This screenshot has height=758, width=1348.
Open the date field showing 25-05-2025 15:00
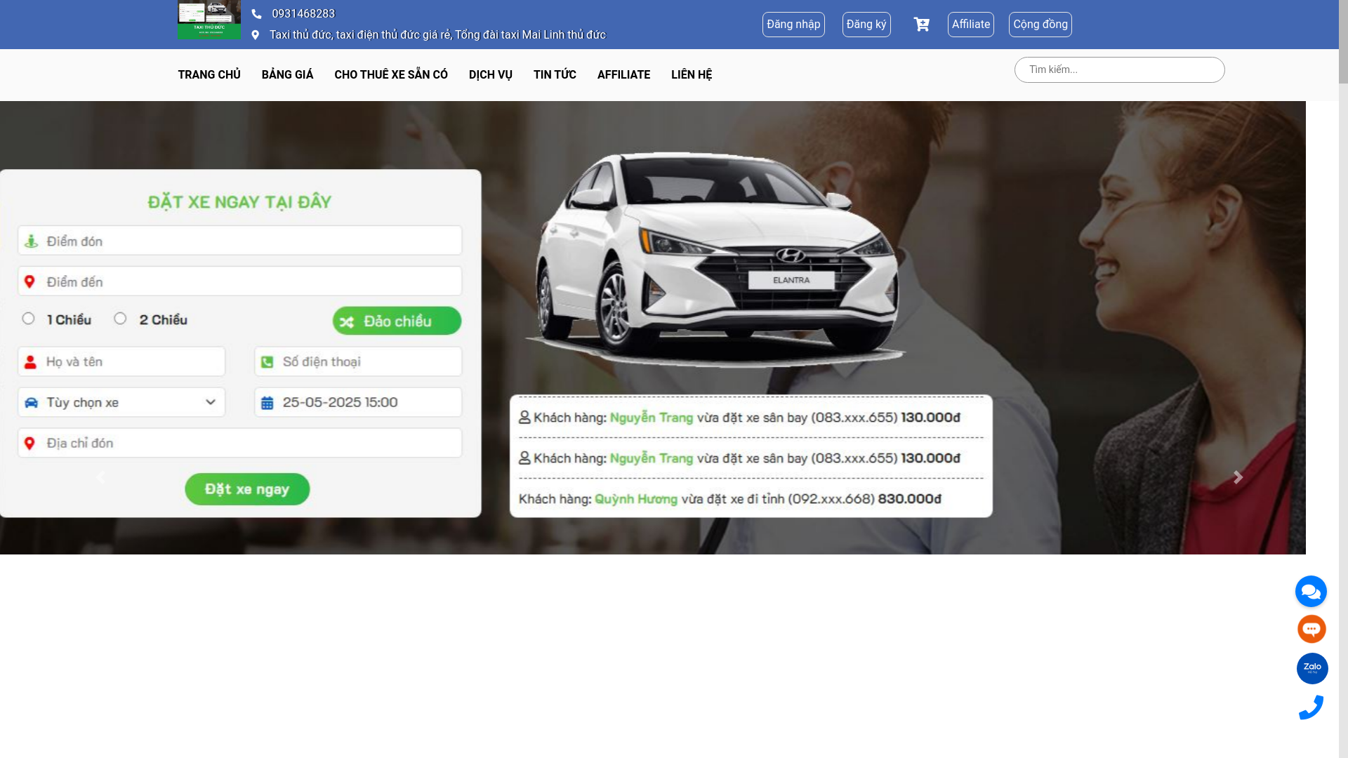(358, 402)
